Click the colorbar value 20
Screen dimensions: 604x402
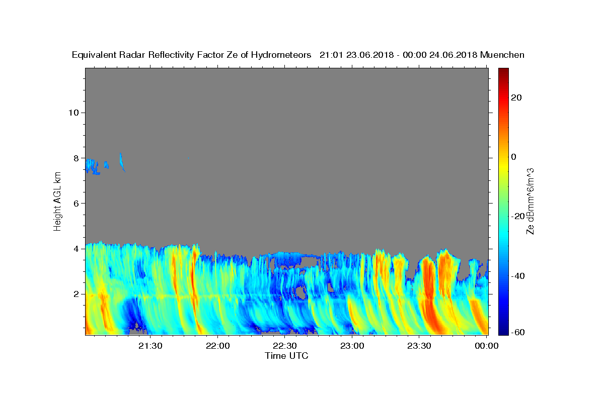[516, 97]
